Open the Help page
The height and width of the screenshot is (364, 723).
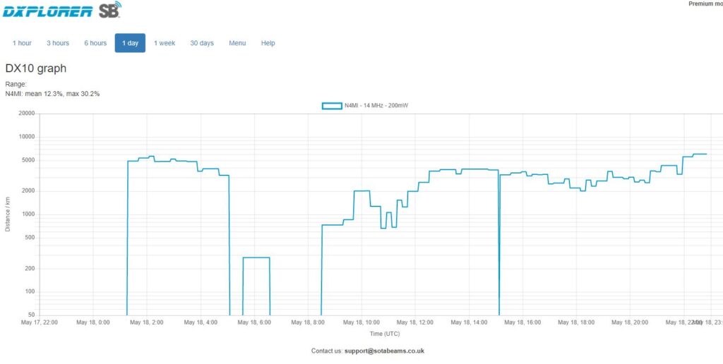(x=268, y=43)
